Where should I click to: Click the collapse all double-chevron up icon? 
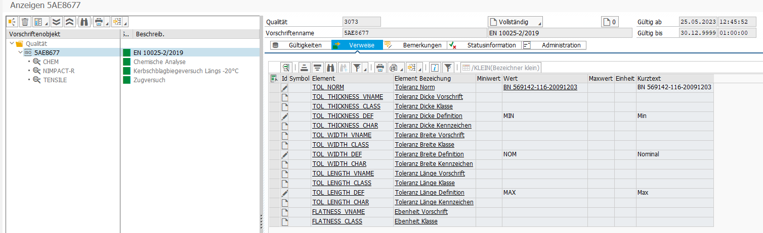coord(69,22)
